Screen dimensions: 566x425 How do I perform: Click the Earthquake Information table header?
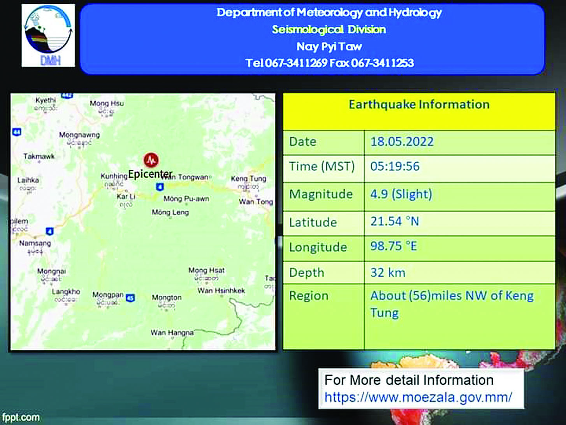(419, 104)
